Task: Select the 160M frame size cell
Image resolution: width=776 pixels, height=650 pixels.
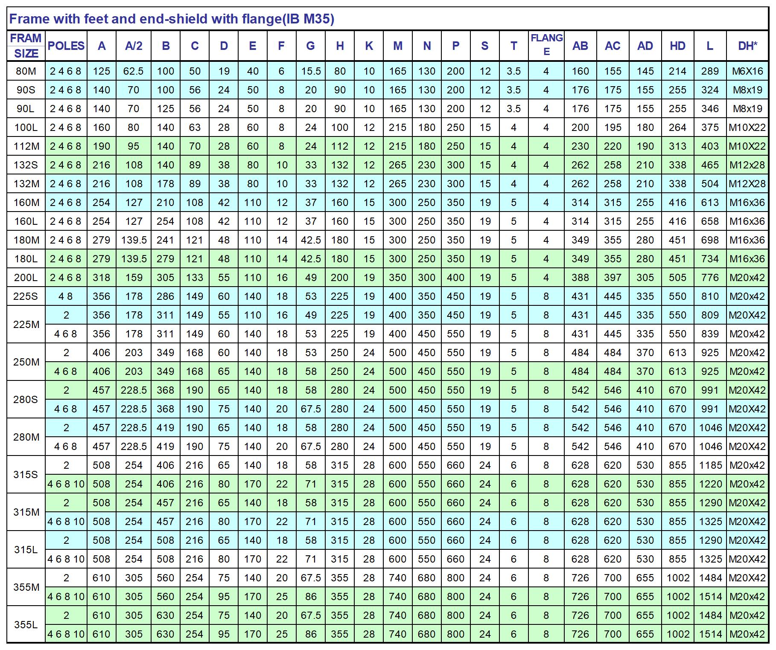Action: [26, 203]
